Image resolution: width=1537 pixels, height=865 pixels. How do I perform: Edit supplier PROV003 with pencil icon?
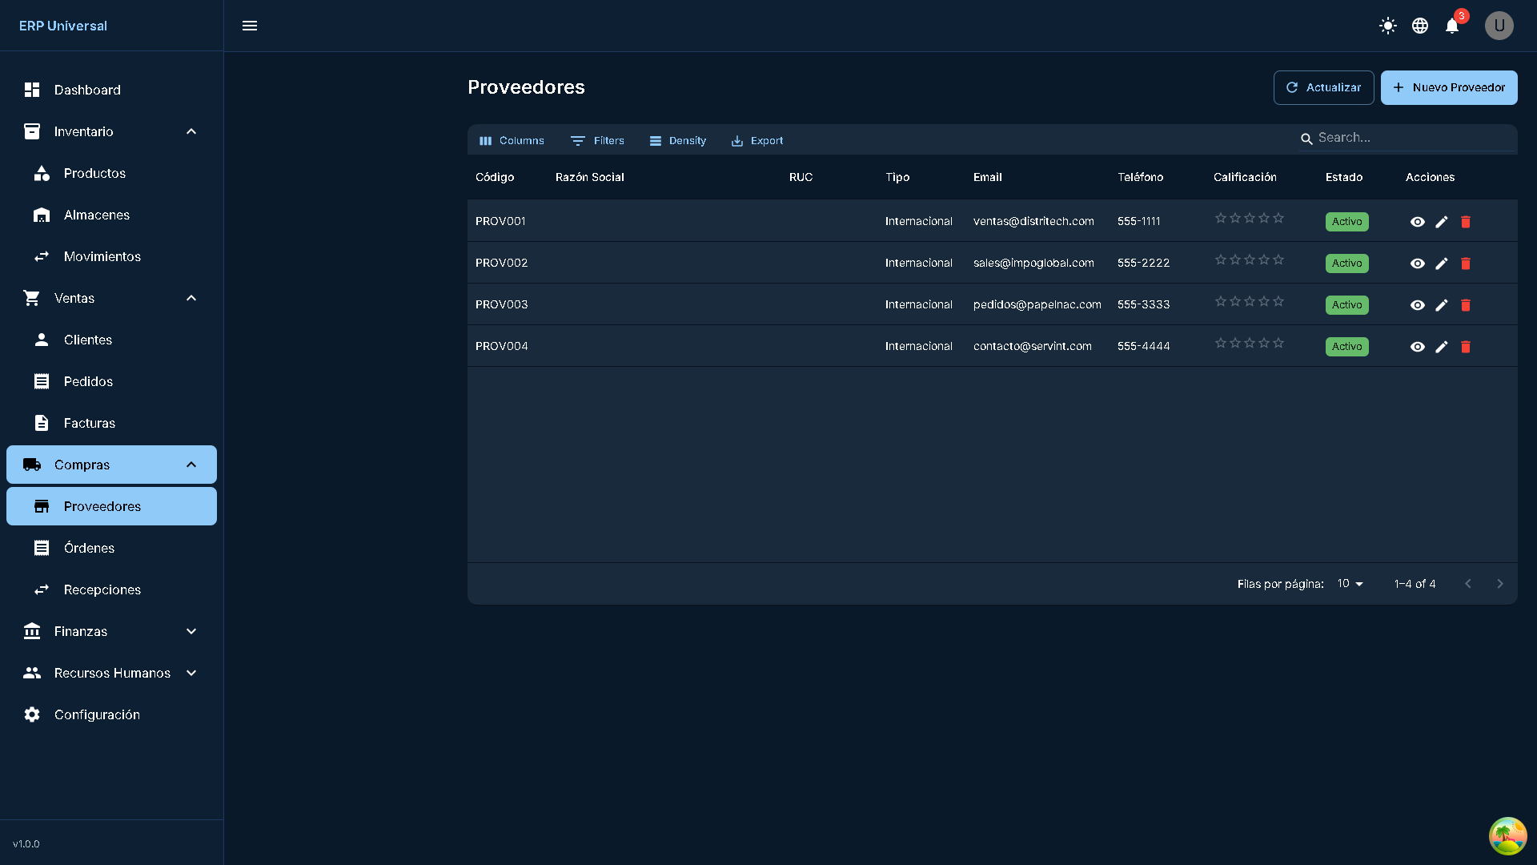(x=1442, y=305)
